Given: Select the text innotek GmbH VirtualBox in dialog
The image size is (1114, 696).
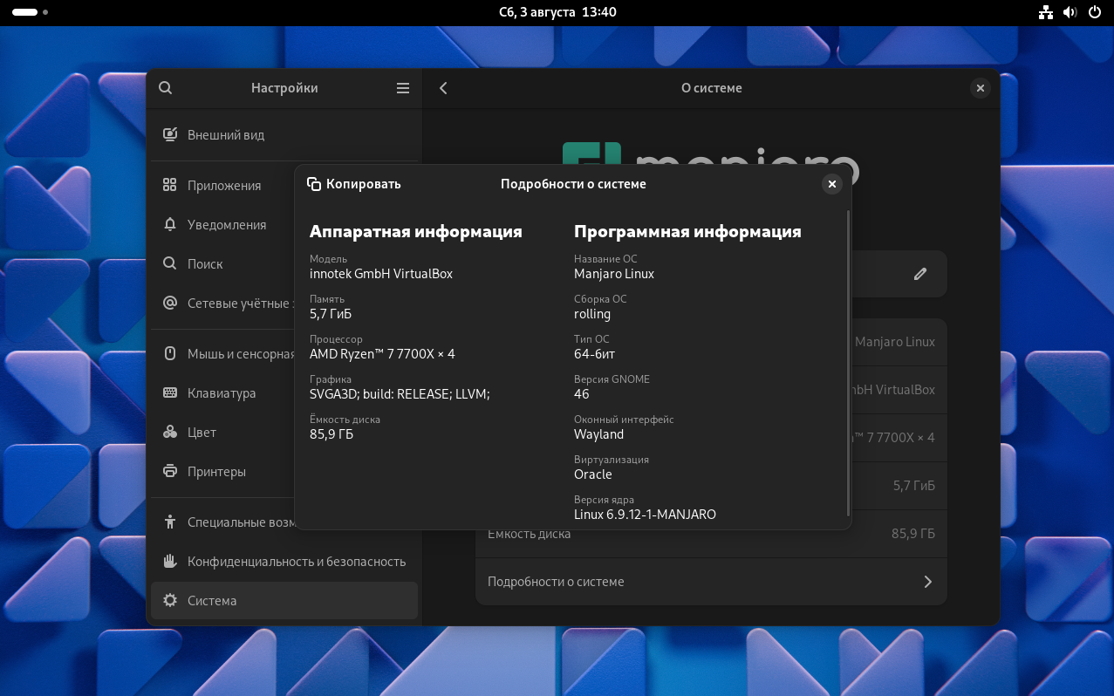Looking at the screenshot, I should tap(381, 274).
